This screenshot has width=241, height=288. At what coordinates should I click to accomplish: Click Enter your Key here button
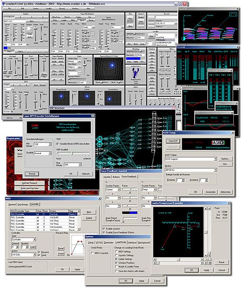(x=29, y=188)
